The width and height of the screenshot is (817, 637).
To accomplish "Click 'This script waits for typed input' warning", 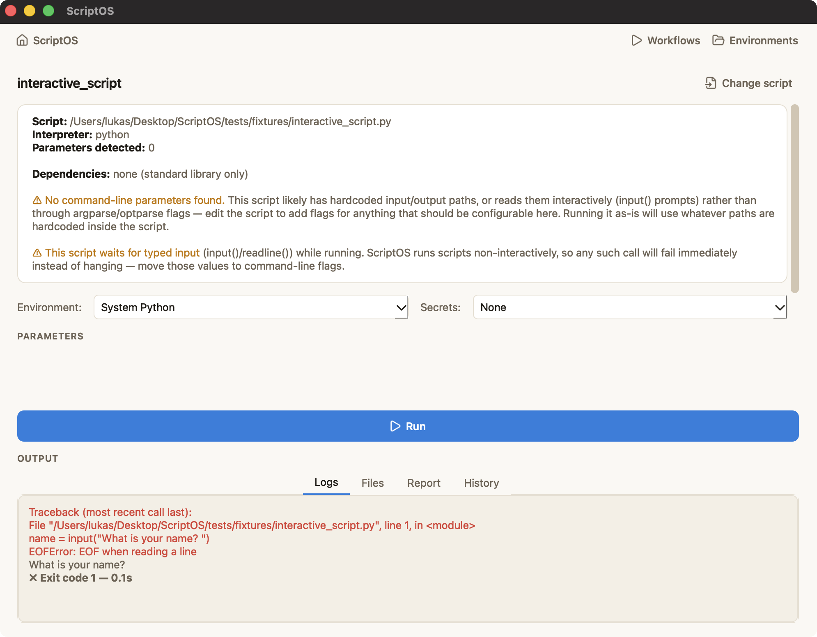I will click(122, 253).
